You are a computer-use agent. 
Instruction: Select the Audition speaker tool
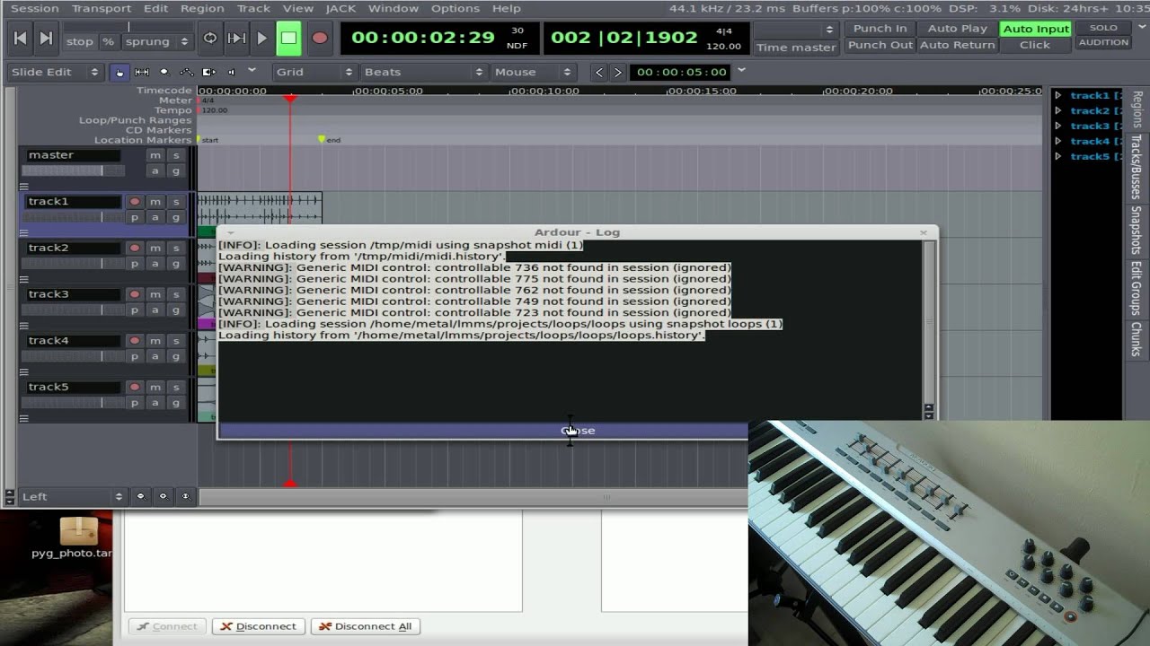[231, 72]
